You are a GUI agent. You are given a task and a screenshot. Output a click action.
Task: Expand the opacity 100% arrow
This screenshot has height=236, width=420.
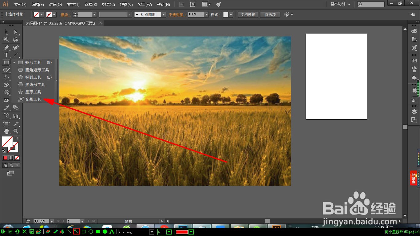(207, 14)
